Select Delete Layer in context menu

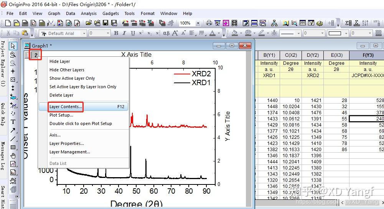pos(83,95)
